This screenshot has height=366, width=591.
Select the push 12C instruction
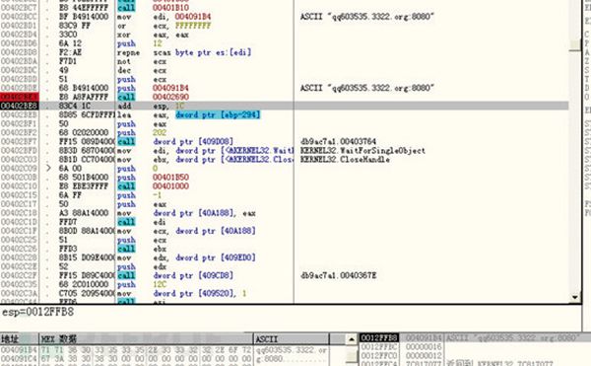pos(142,284)
